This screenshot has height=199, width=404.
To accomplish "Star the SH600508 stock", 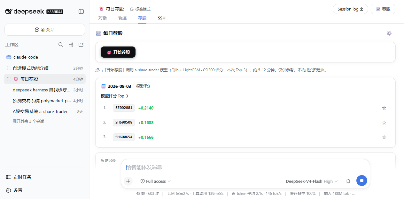I will click(x=384, y=123).
